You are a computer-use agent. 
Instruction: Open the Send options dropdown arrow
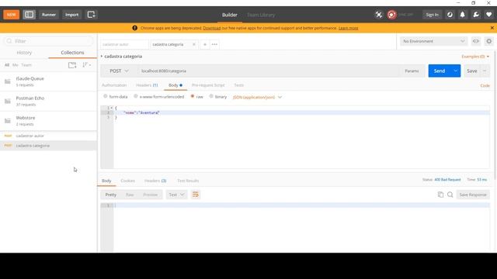coord(456,71)
